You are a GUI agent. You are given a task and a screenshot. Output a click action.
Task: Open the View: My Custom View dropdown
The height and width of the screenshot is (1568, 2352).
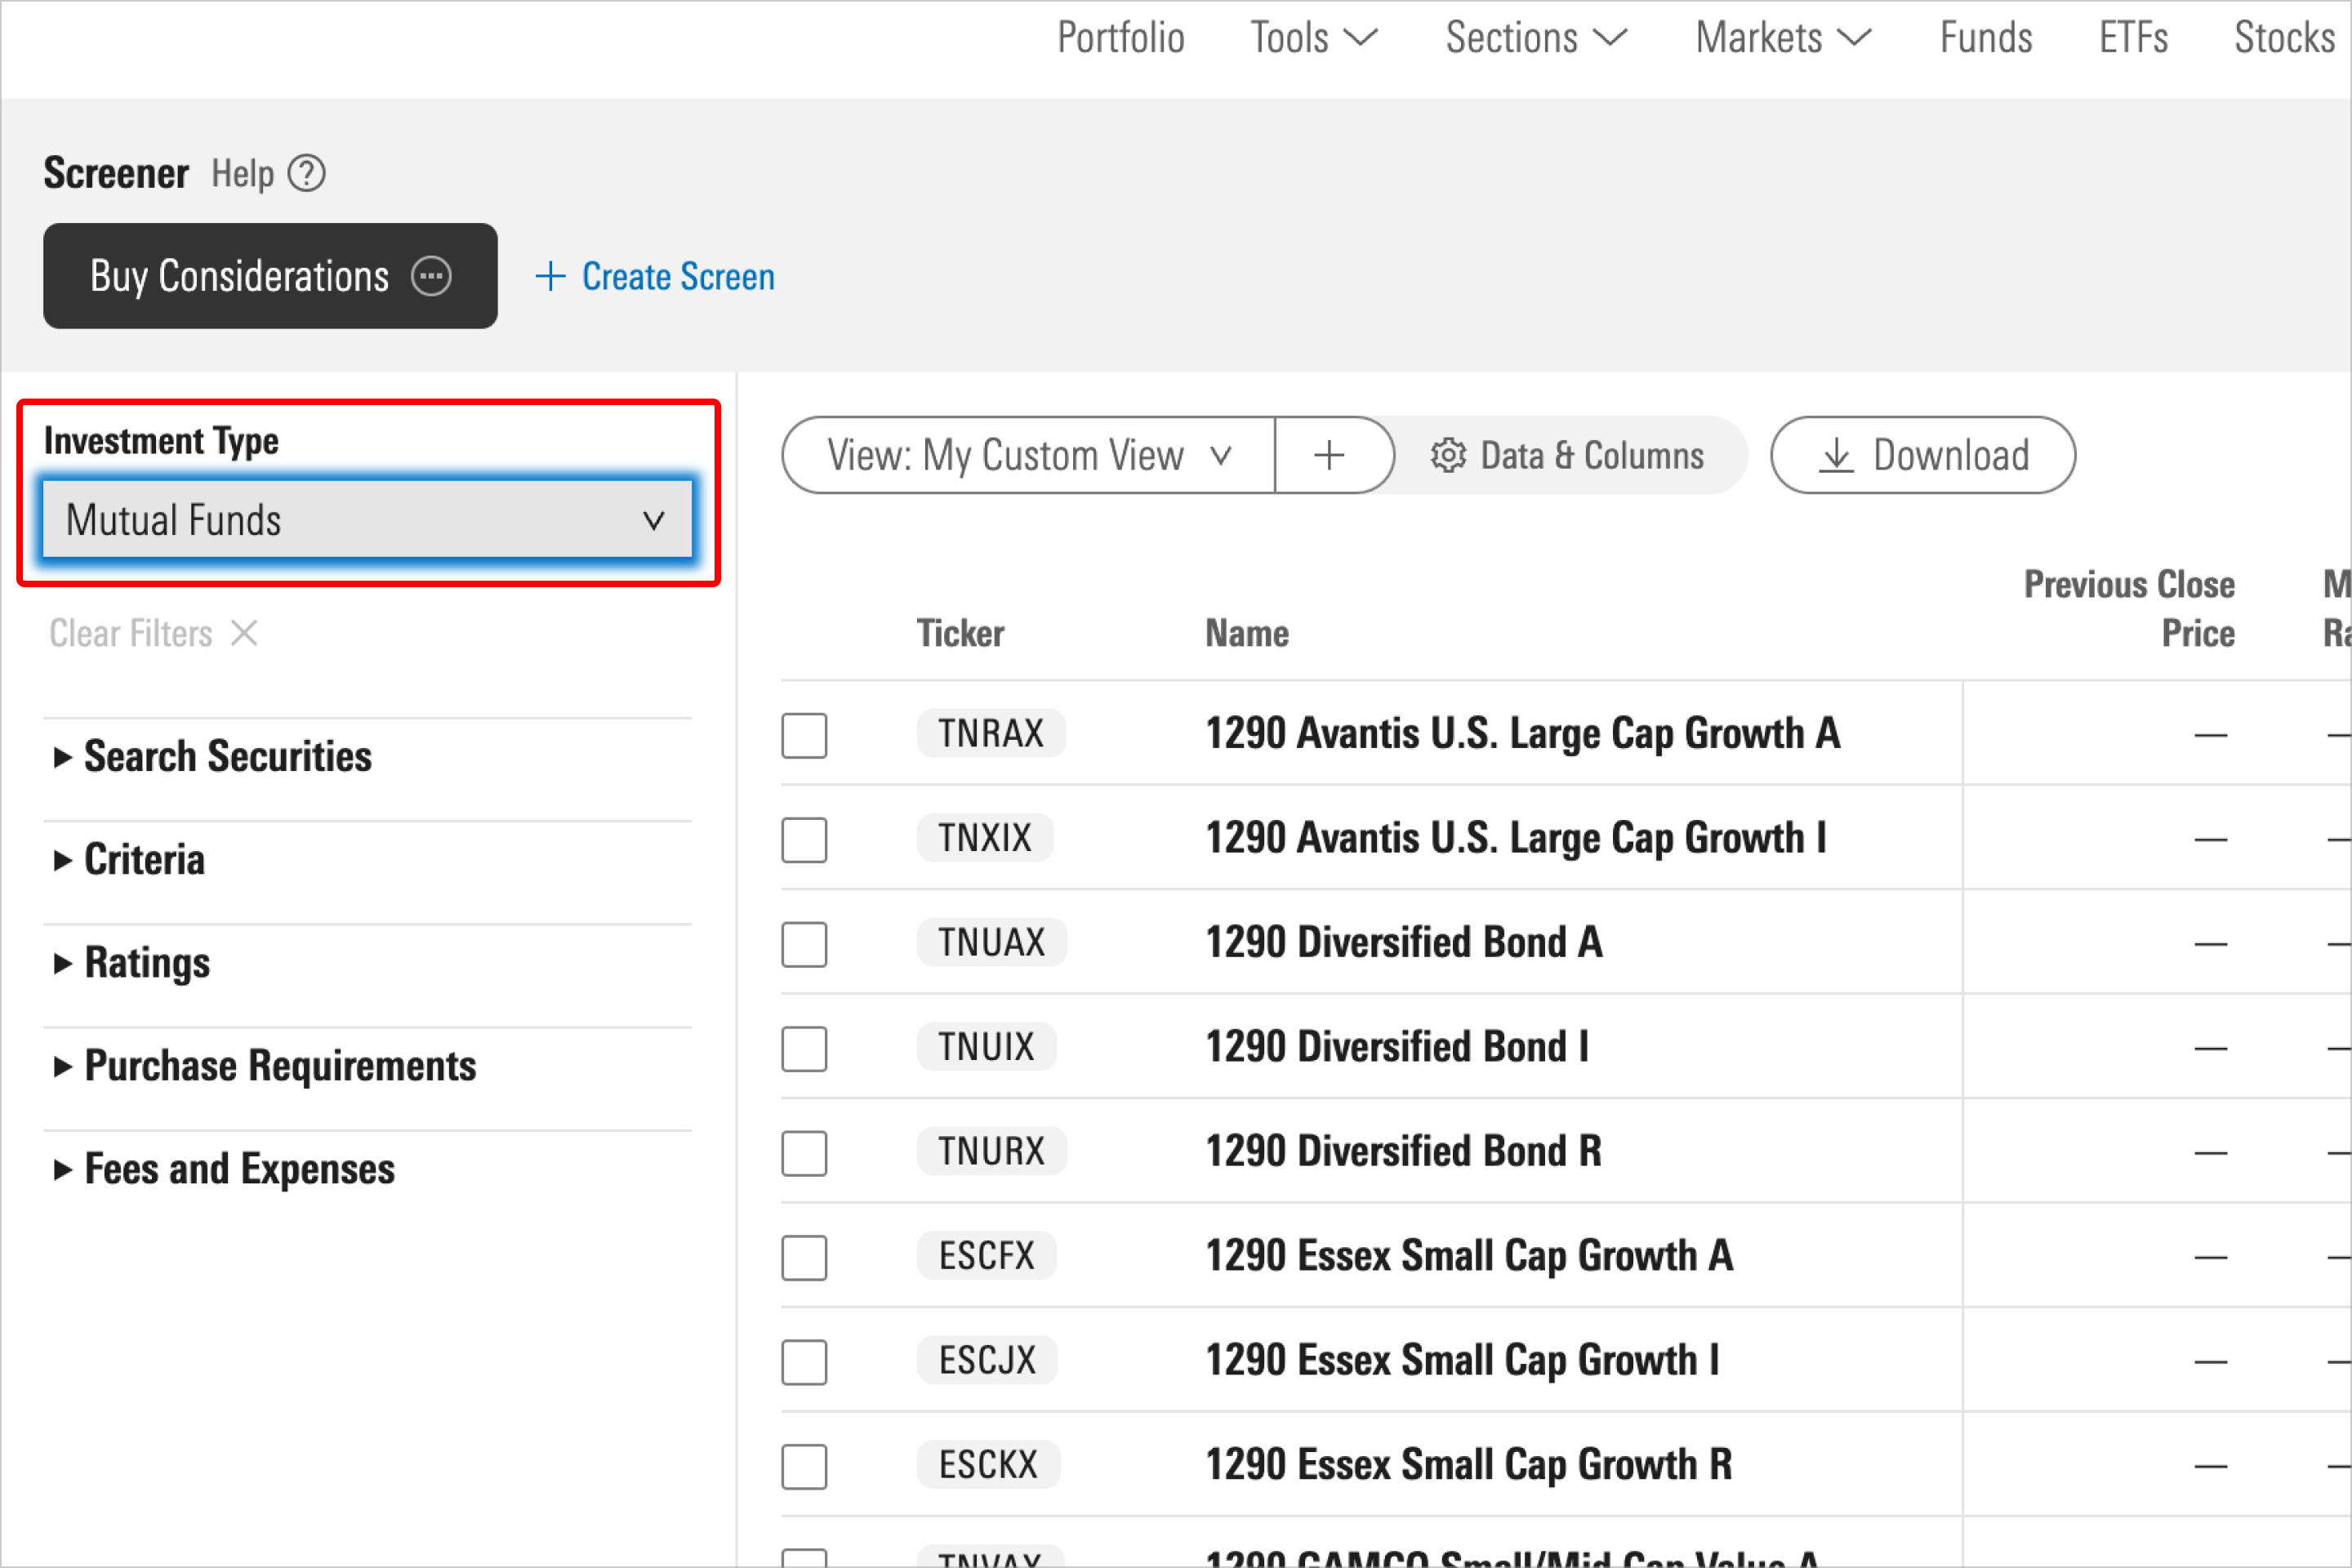coord(1029,456)
